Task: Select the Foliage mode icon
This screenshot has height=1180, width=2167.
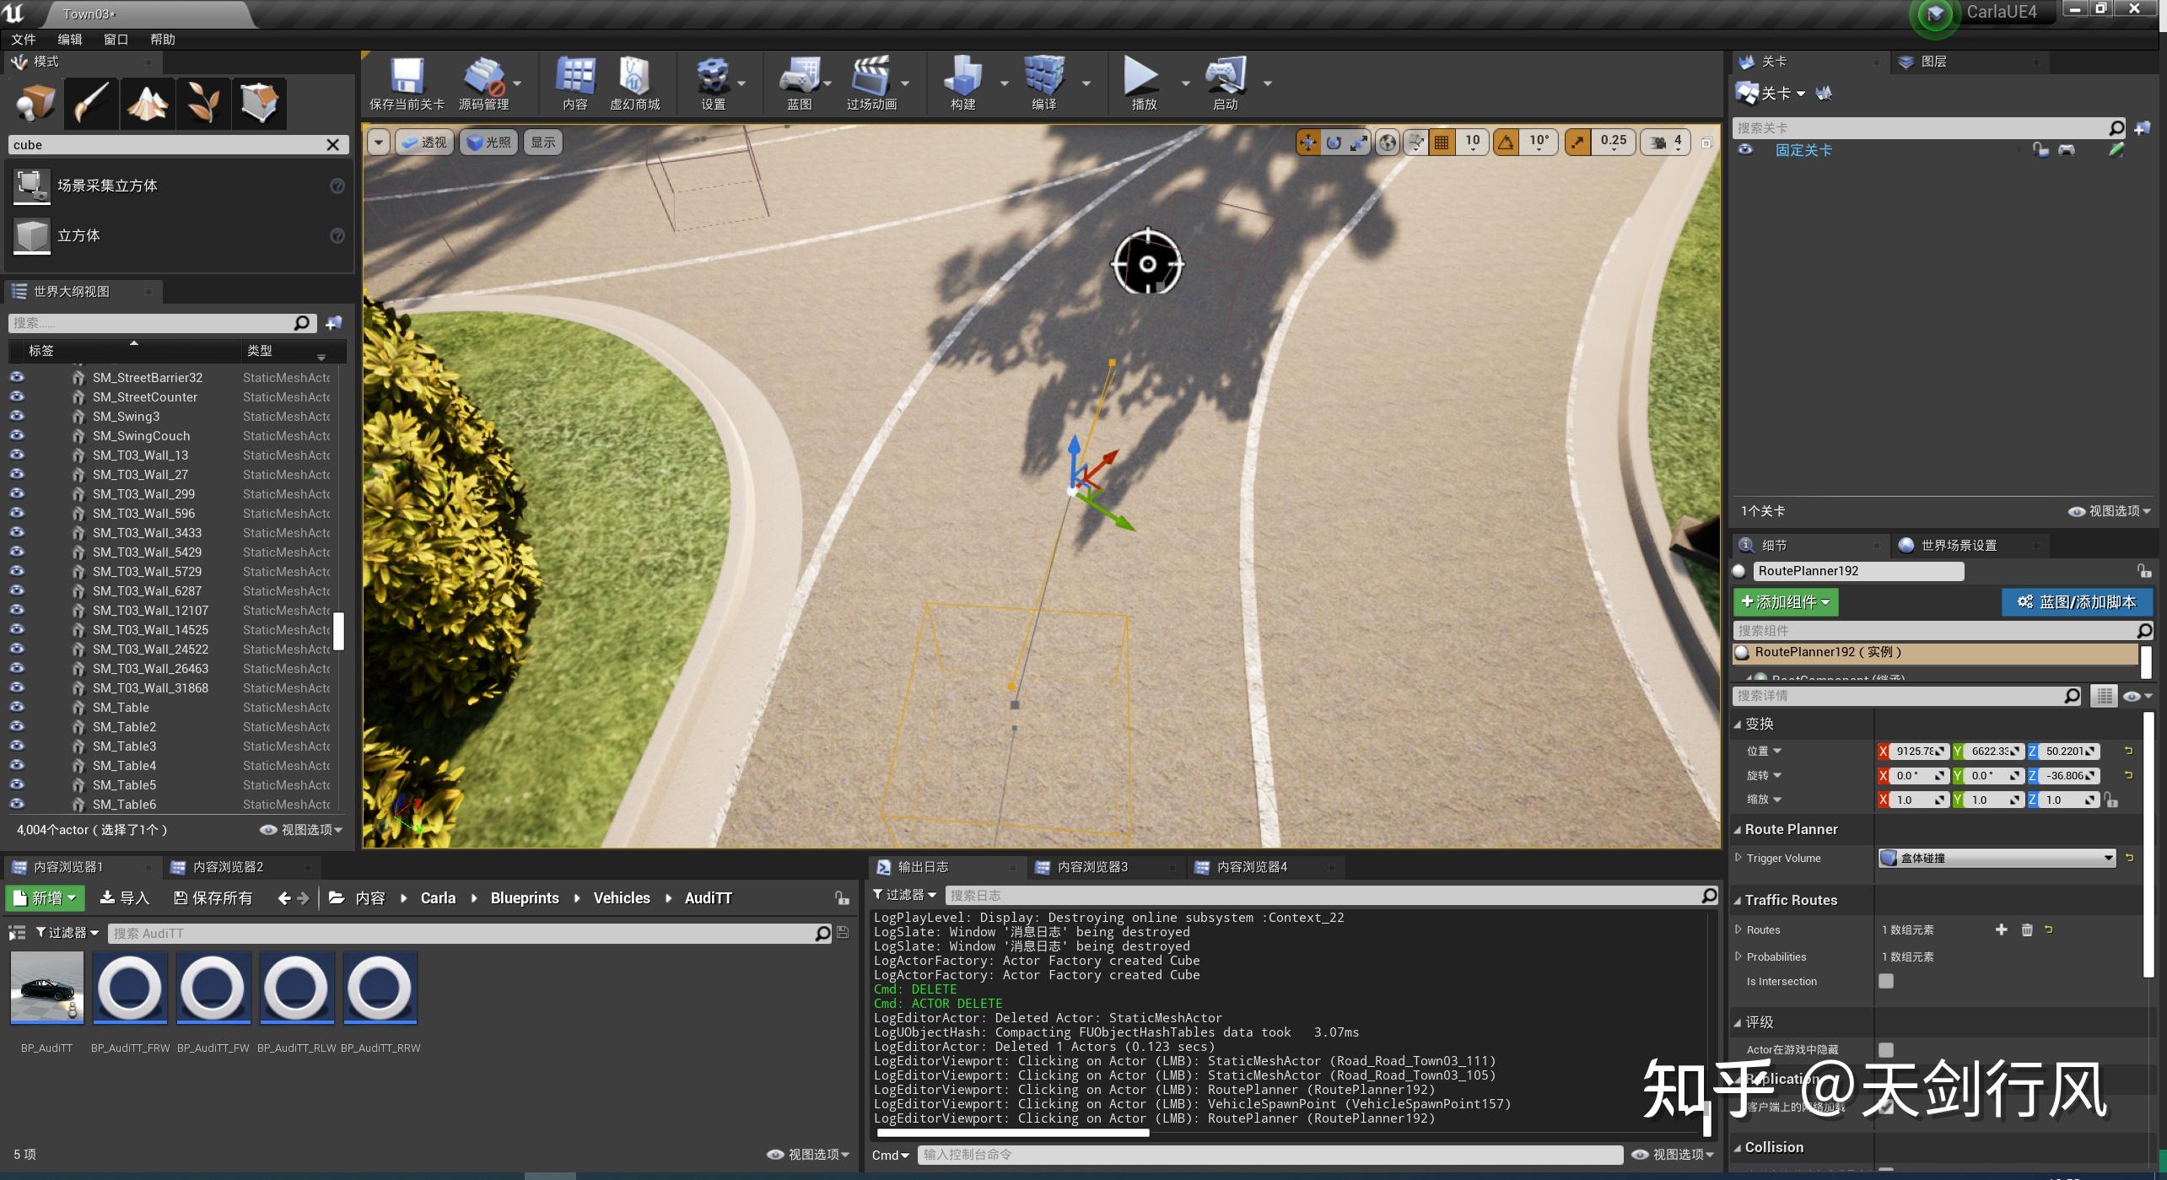Action: pos(203,103)
